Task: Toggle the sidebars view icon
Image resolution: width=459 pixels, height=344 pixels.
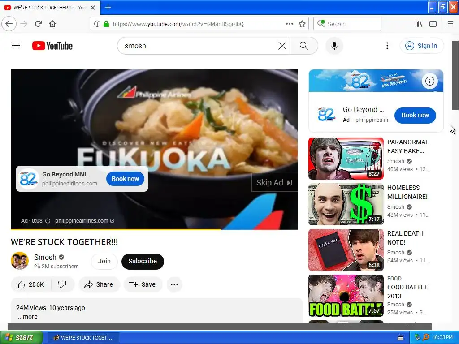Action: 433,24
